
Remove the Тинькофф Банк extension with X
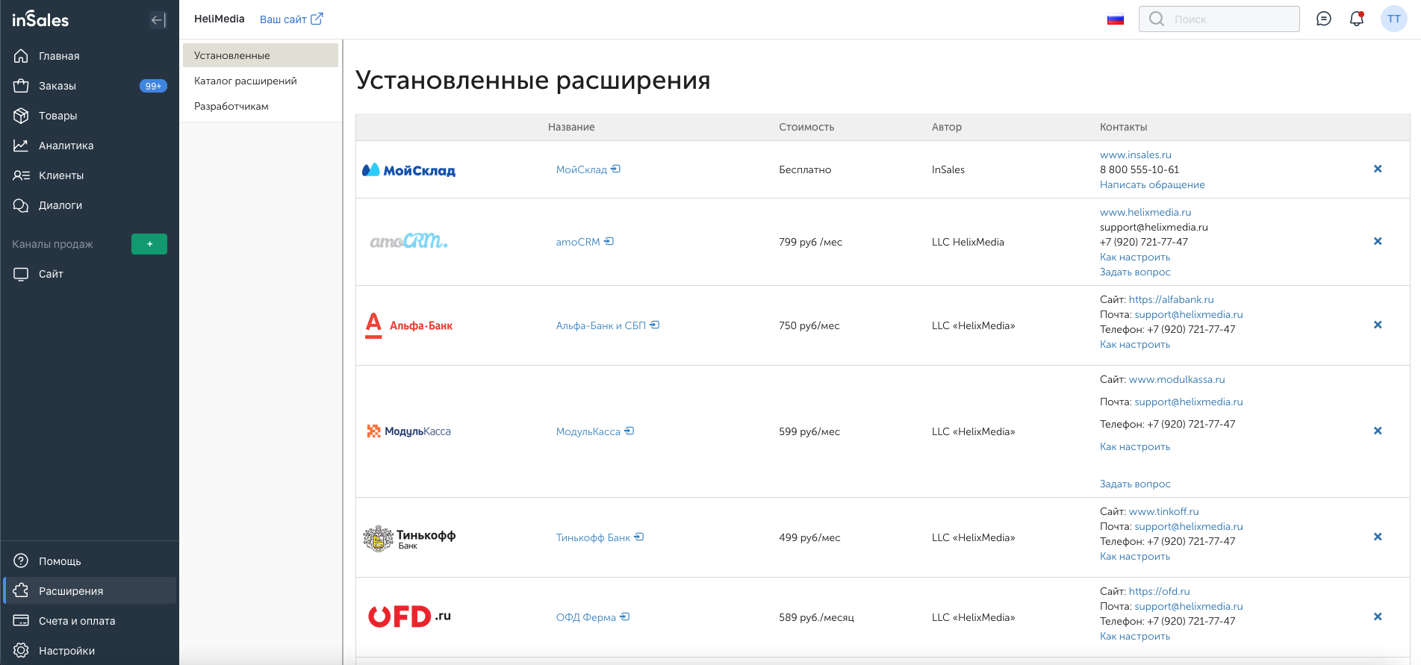point(1378,537)
